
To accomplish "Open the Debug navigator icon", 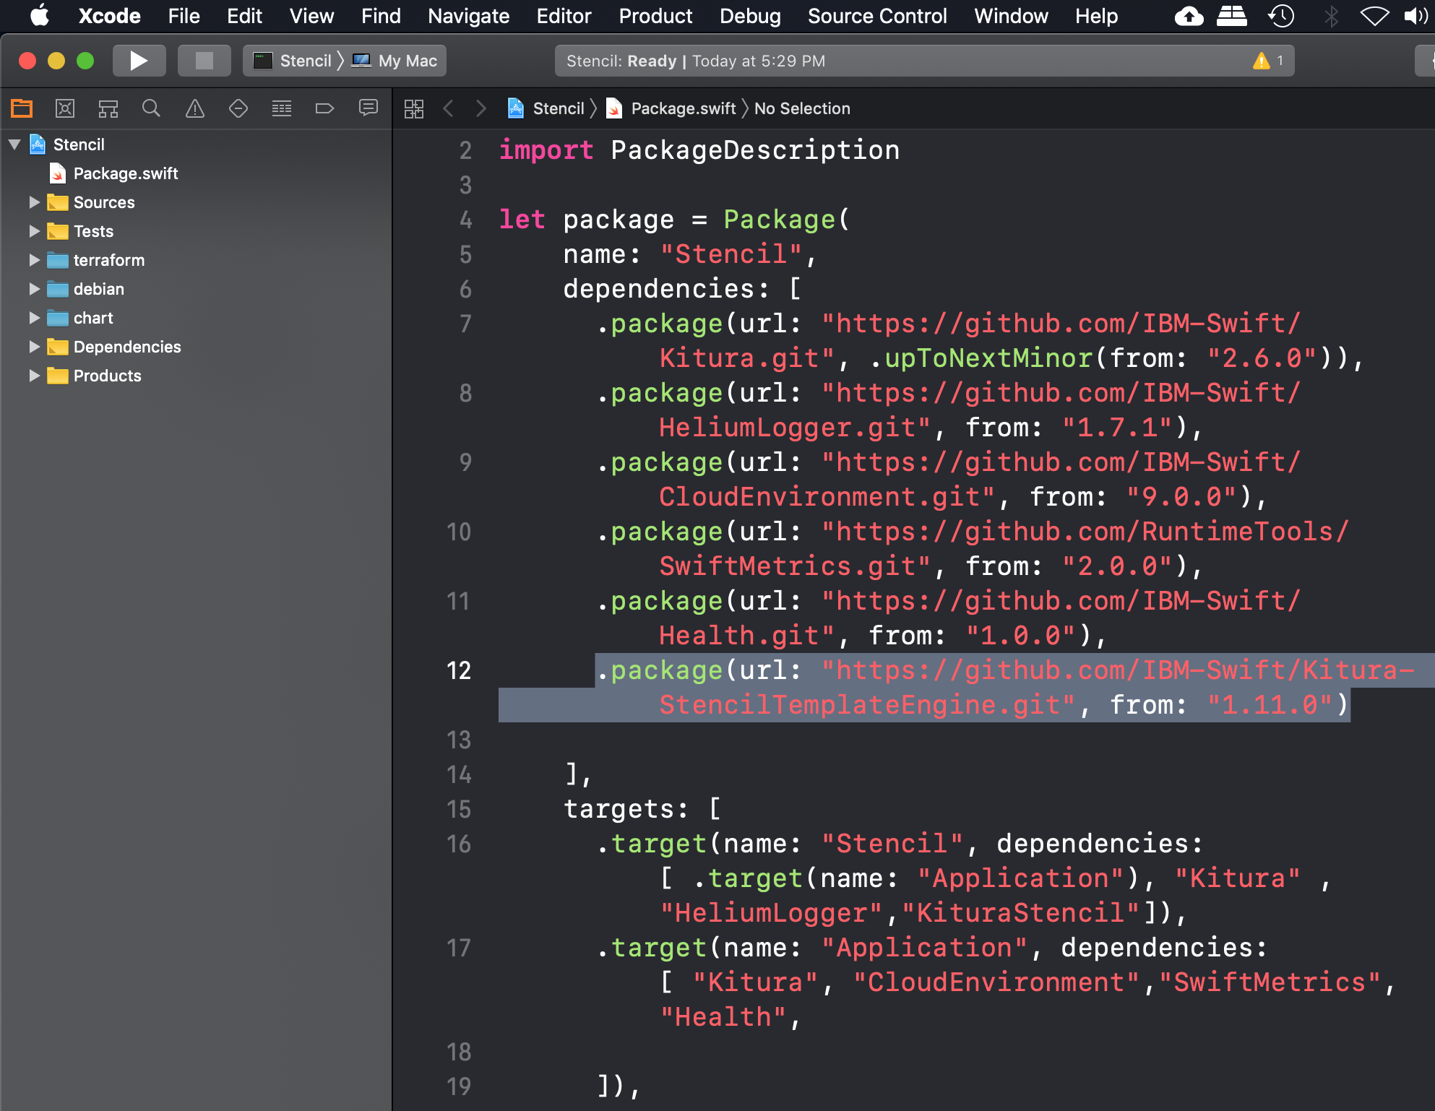I will (x=282, y=108).
